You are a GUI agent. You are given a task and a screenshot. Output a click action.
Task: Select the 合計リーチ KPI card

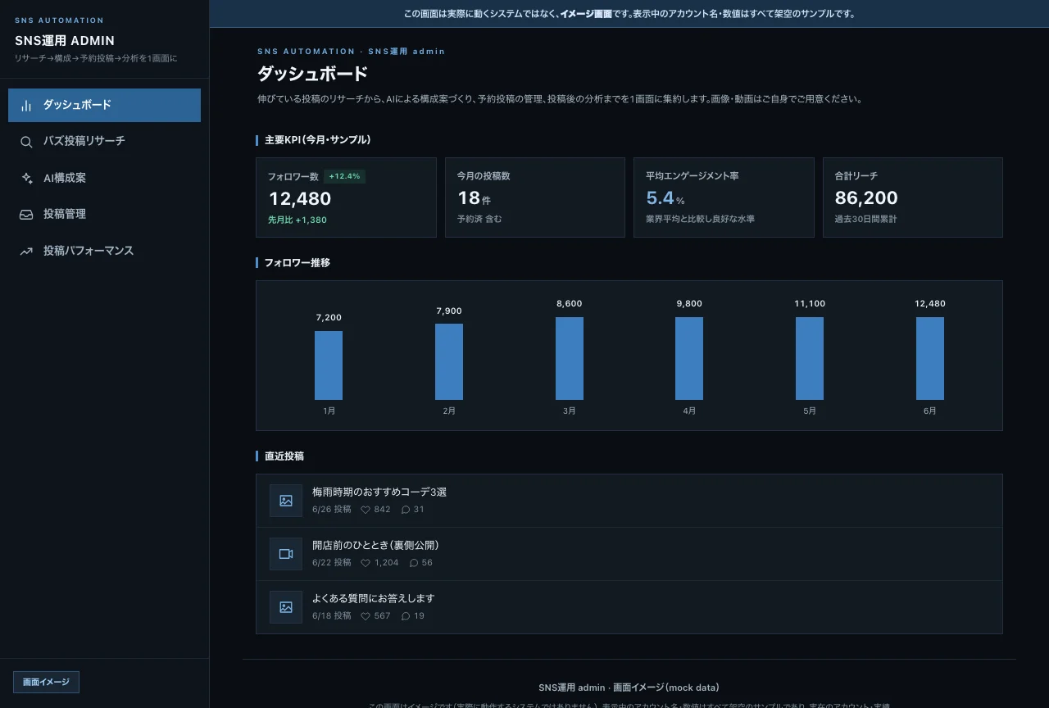pyautogui.click(x=913, y=197)
